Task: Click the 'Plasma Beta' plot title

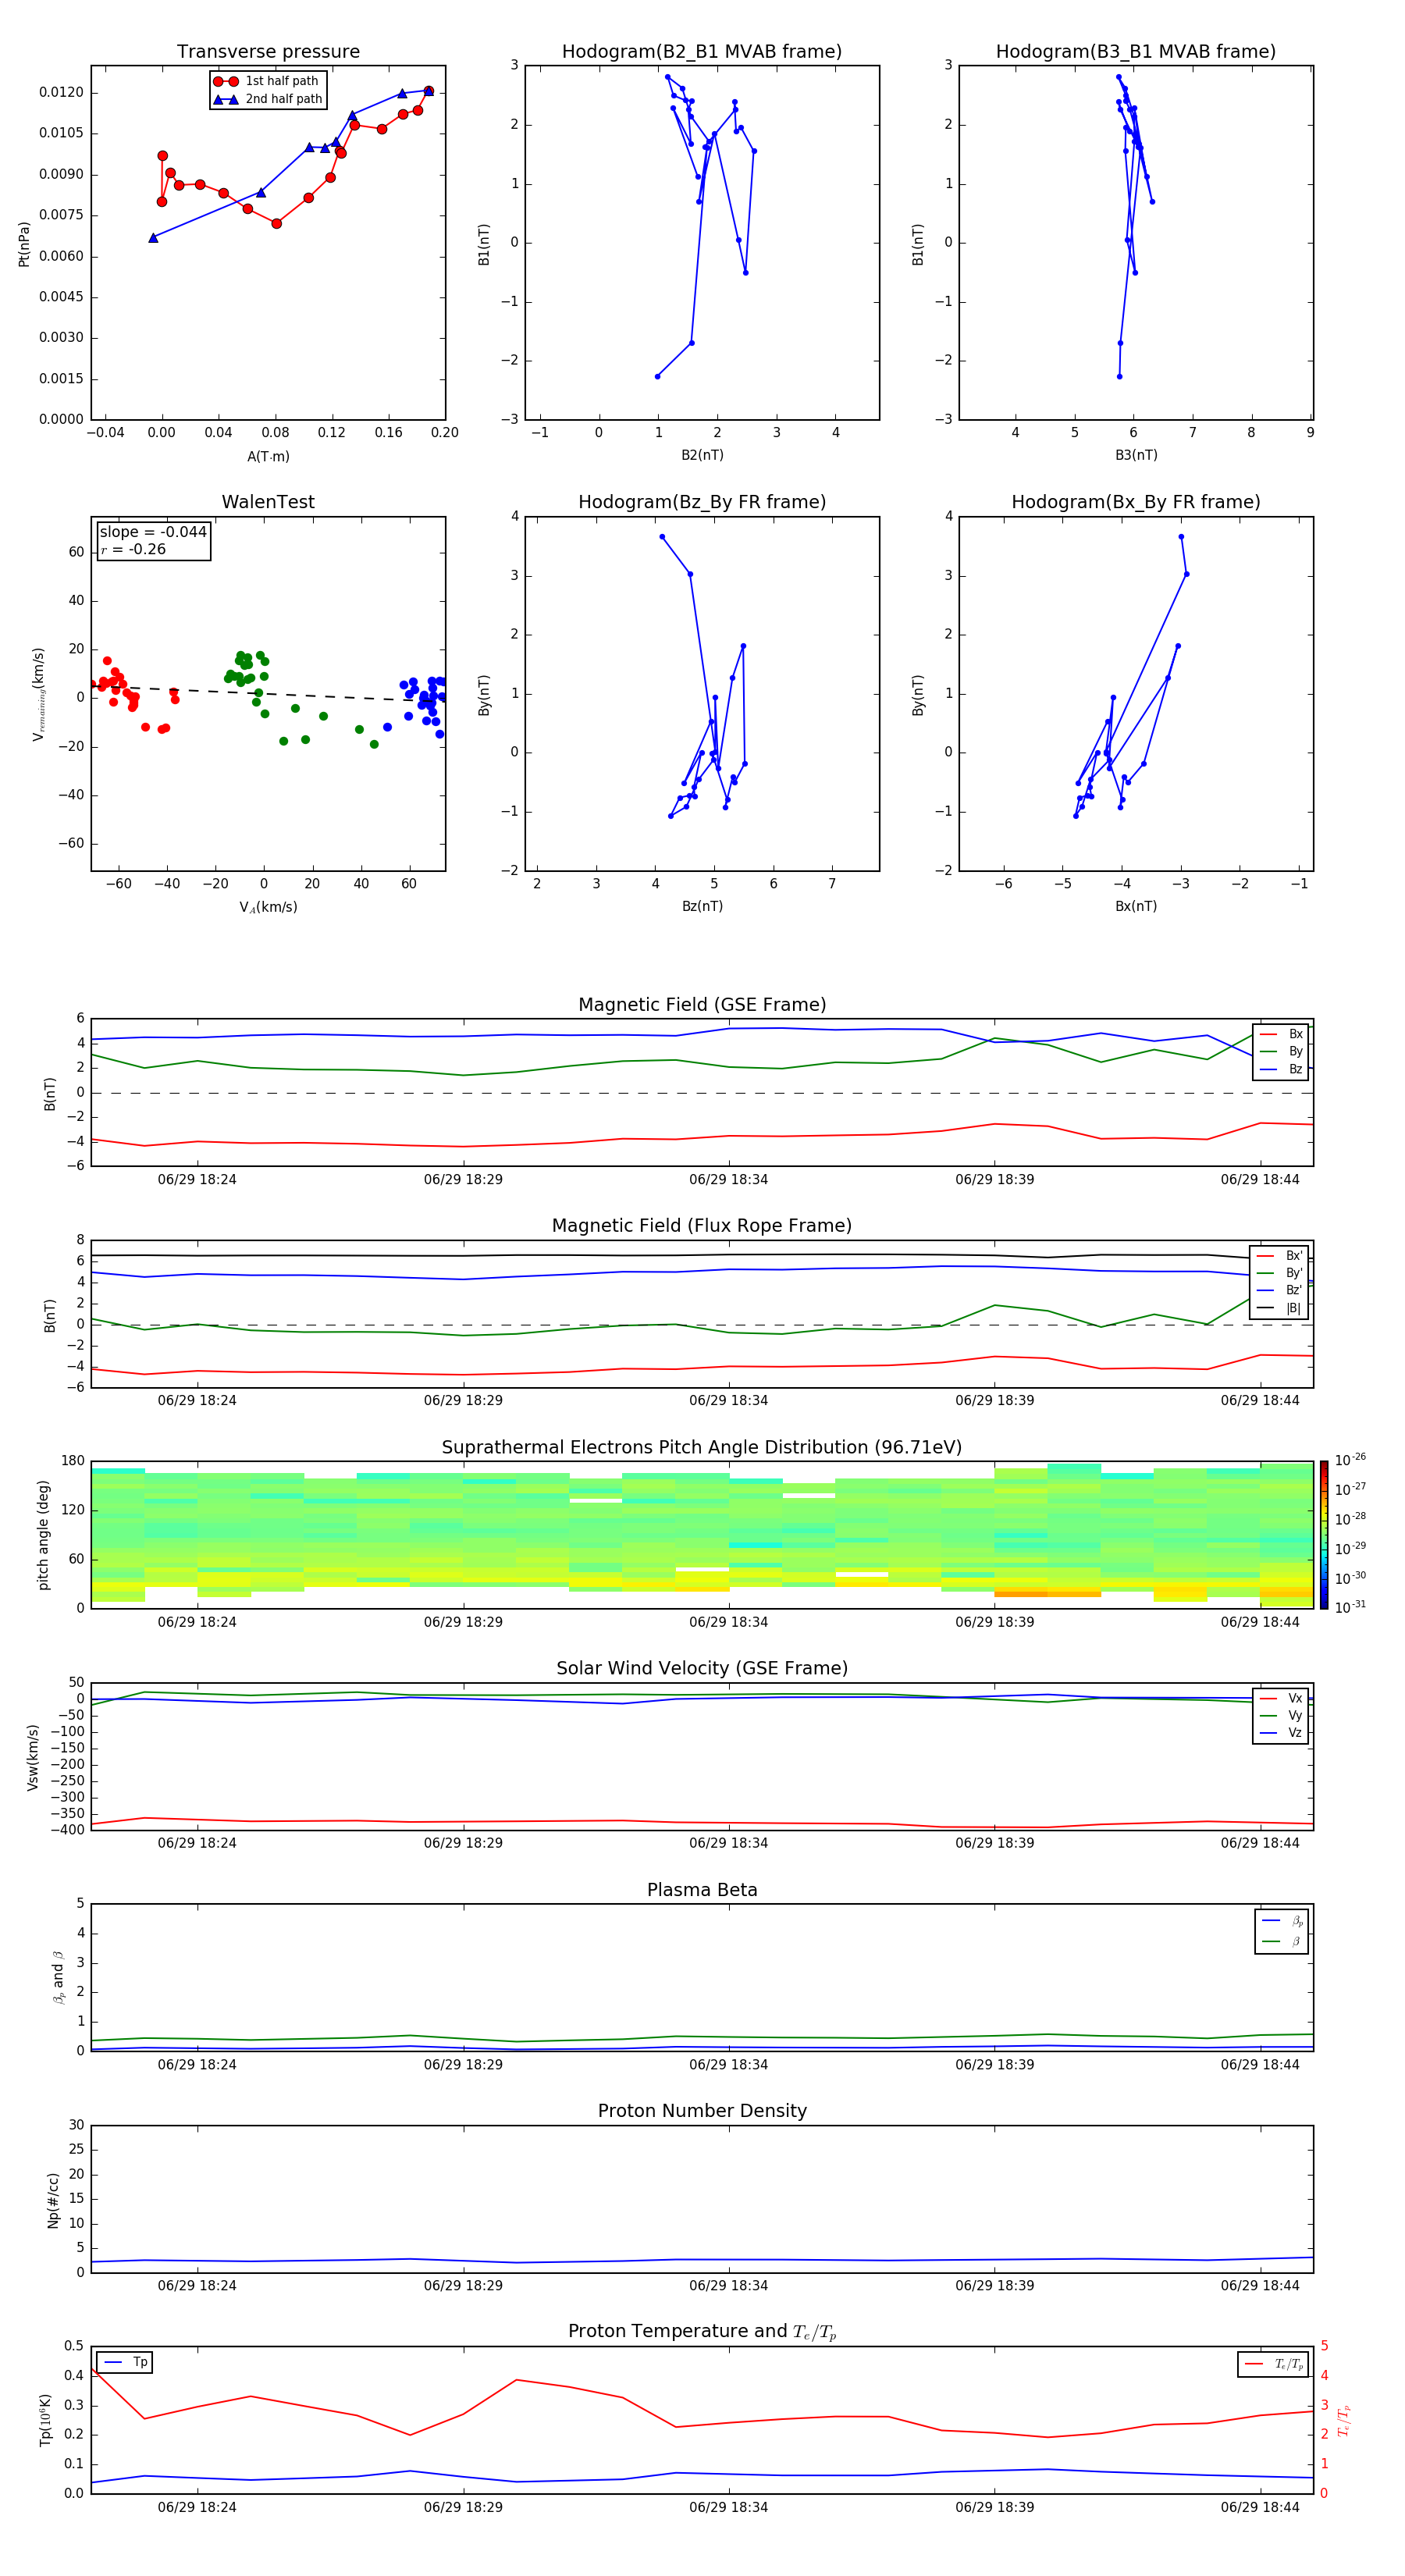Action: [x=702, y=1890]
